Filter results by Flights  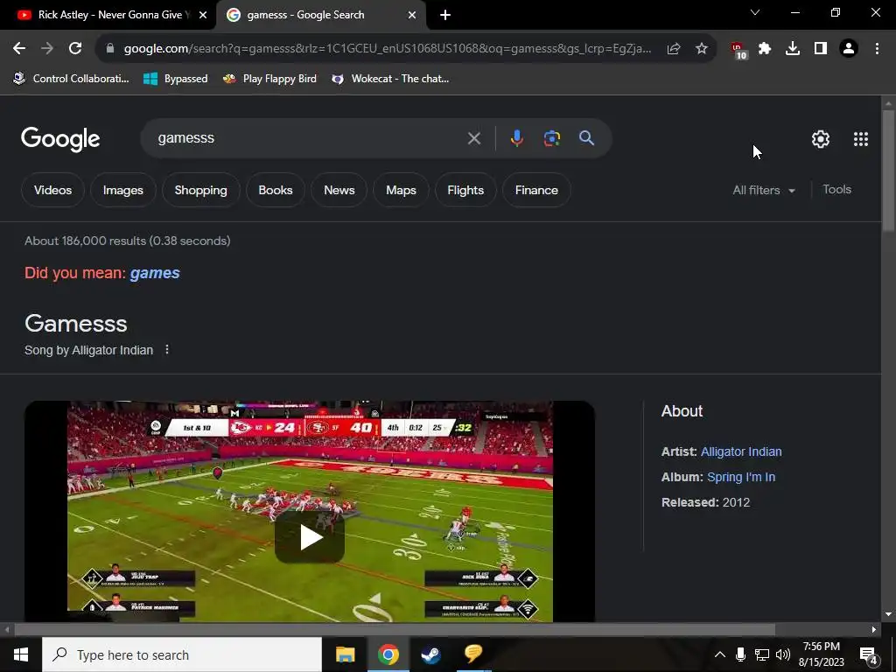coord(465,190)
